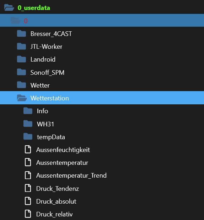Click the Sonoff_SPM folder icon
Screen dimensions: 204x220
[x=21, y=72]
